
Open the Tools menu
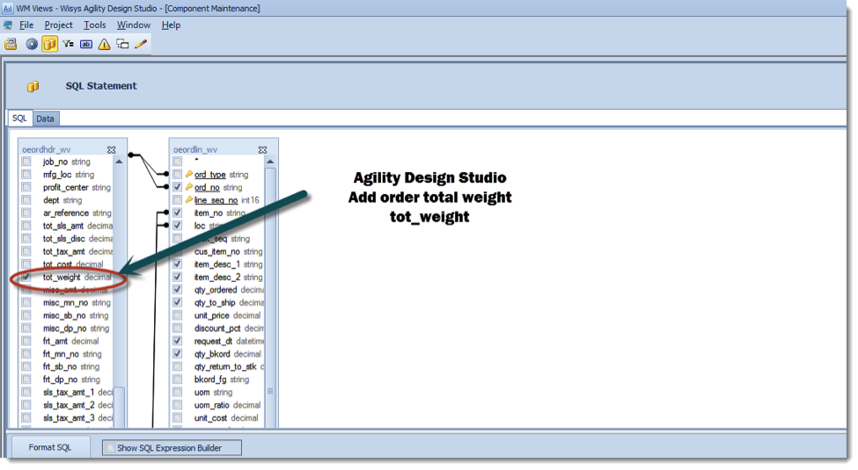pyautogui.click(x=95, y=25)
